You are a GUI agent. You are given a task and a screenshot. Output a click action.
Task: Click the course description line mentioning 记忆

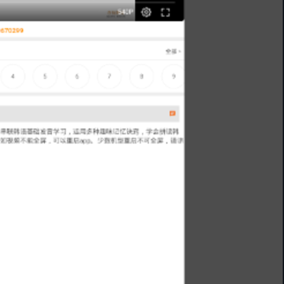coord(90,132)
